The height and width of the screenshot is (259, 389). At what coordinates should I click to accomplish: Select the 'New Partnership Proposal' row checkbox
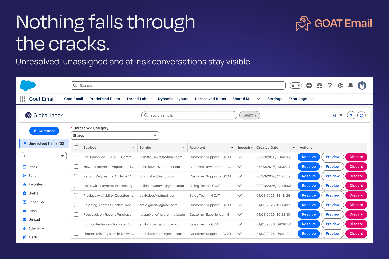point(76,167)
